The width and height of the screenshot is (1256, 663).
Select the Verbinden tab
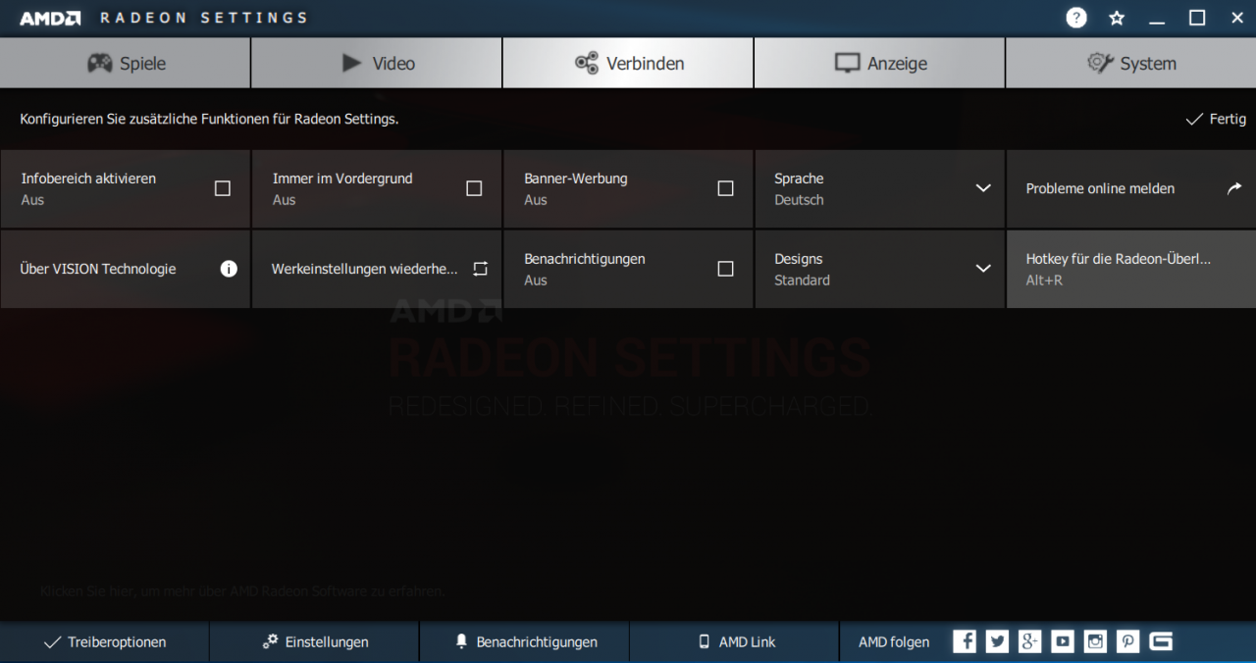click(x=628, y=63)
